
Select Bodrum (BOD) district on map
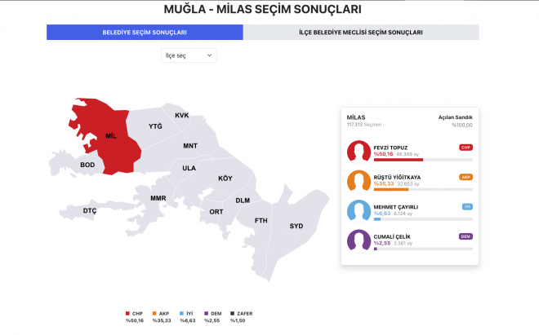[x=87, y=165]
